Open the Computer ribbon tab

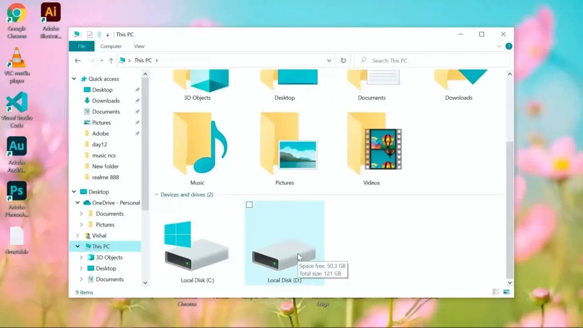[111, 46]
